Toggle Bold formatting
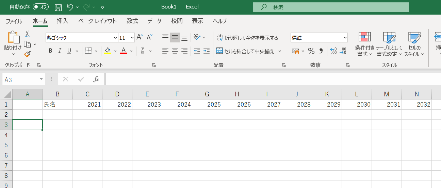 tap(50, 51)
